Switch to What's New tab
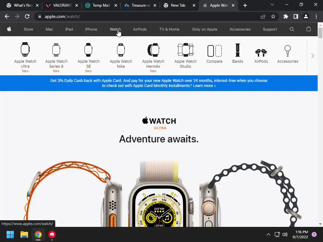This screenshot has height=242, width=323. pyautogui.click(x=22, y=5)
